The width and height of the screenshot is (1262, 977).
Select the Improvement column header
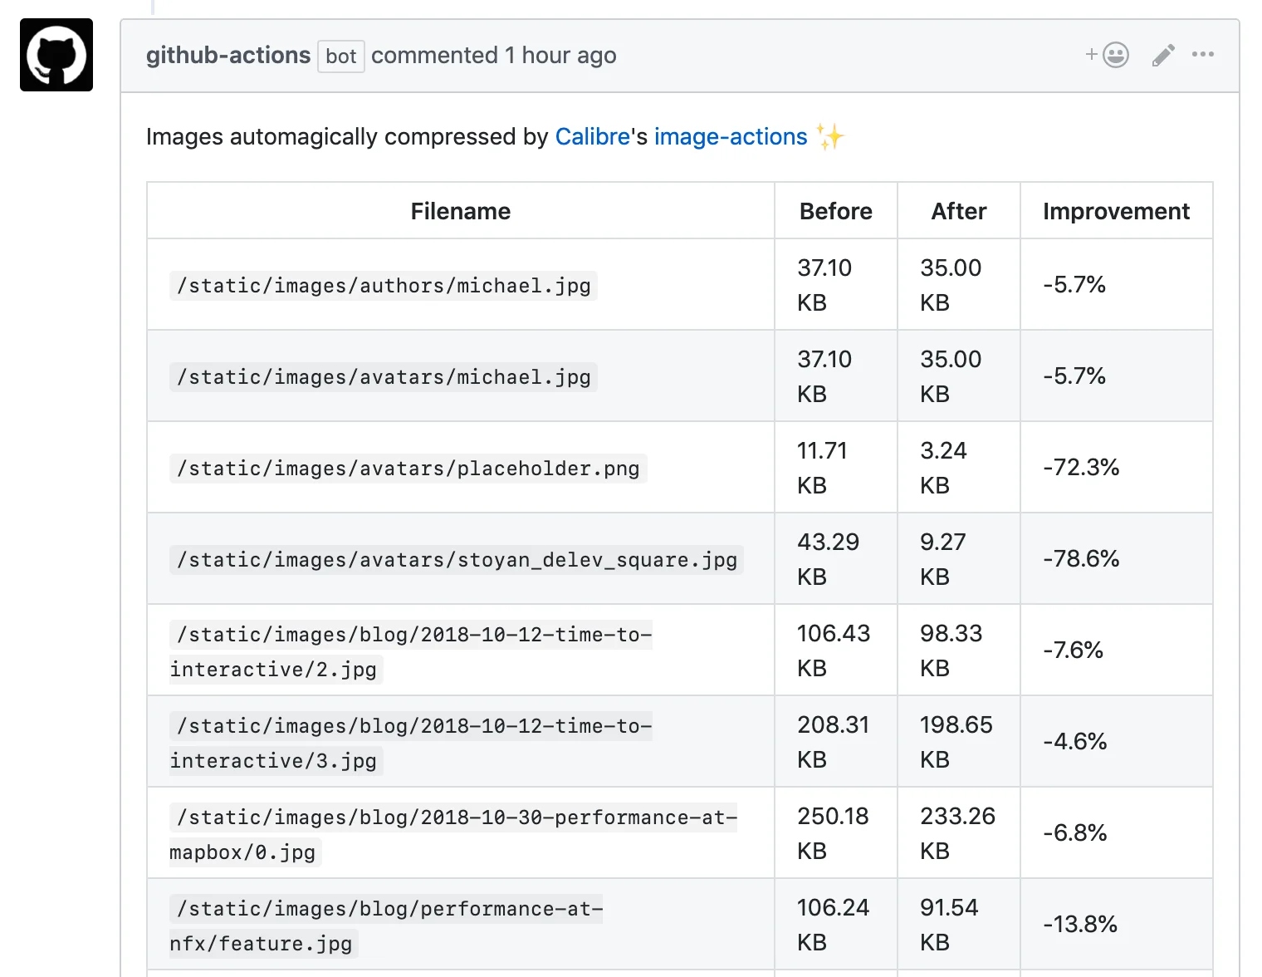click(x=1117, y=211)
